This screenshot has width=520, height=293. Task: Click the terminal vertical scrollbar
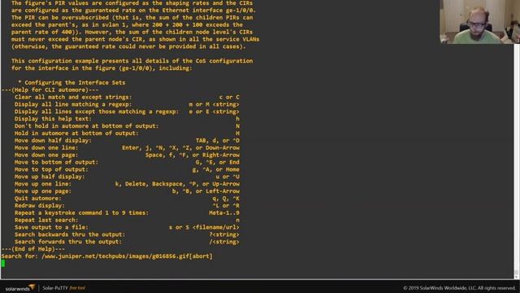pos(517,161)
